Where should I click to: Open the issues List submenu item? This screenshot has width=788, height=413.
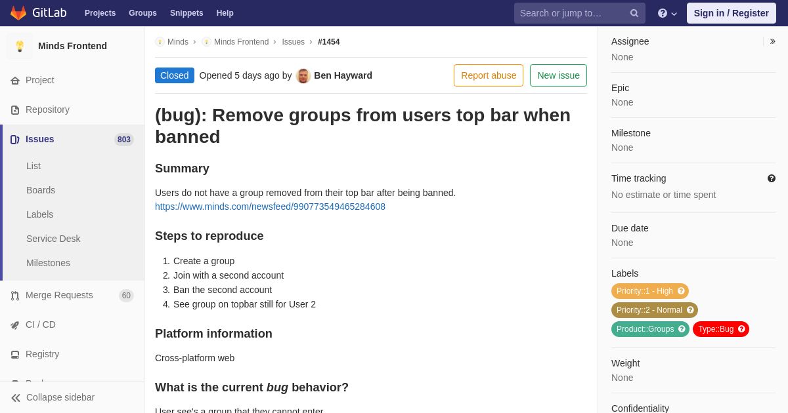(x=33, y=166)
